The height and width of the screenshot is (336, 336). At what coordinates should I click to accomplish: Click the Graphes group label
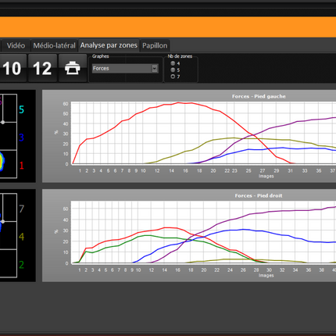click(101, 56)
